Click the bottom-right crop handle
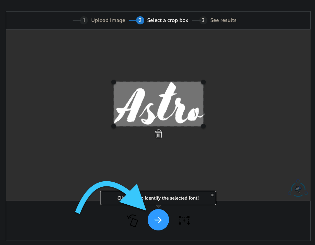315x245 pixels. 203,126
